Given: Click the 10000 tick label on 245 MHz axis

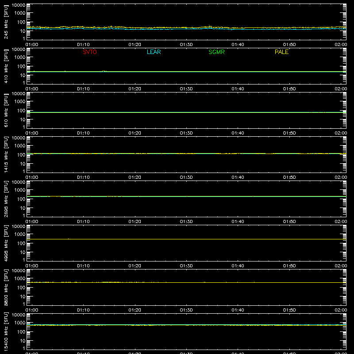Looking at the screenshot, I should point(19,5).
